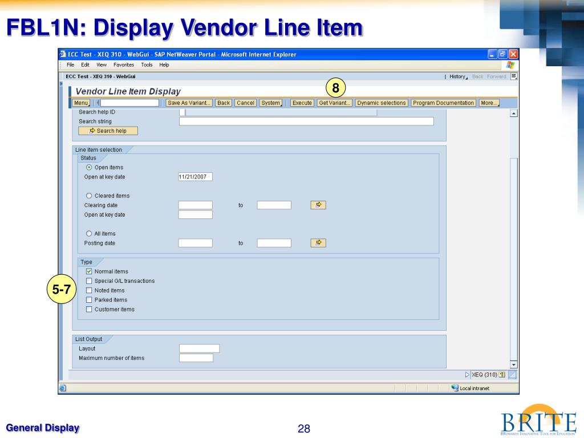Click the Local intranet zone icon
584x438 pixels.
point(455,388)
